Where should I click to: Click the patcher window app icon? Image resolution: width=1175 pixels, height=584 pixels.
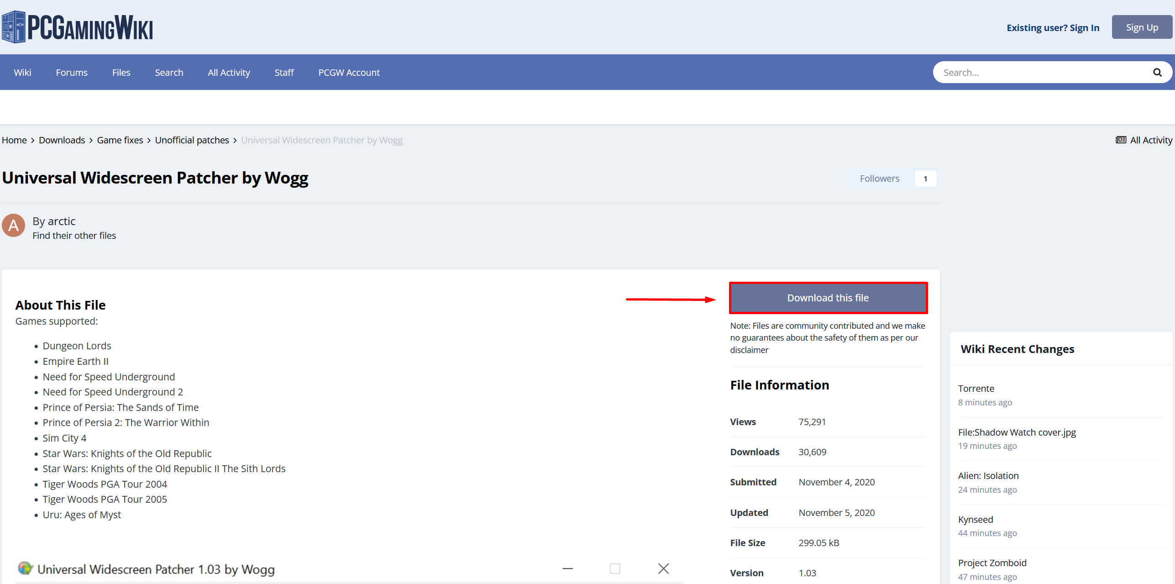[x=25, y=568]
